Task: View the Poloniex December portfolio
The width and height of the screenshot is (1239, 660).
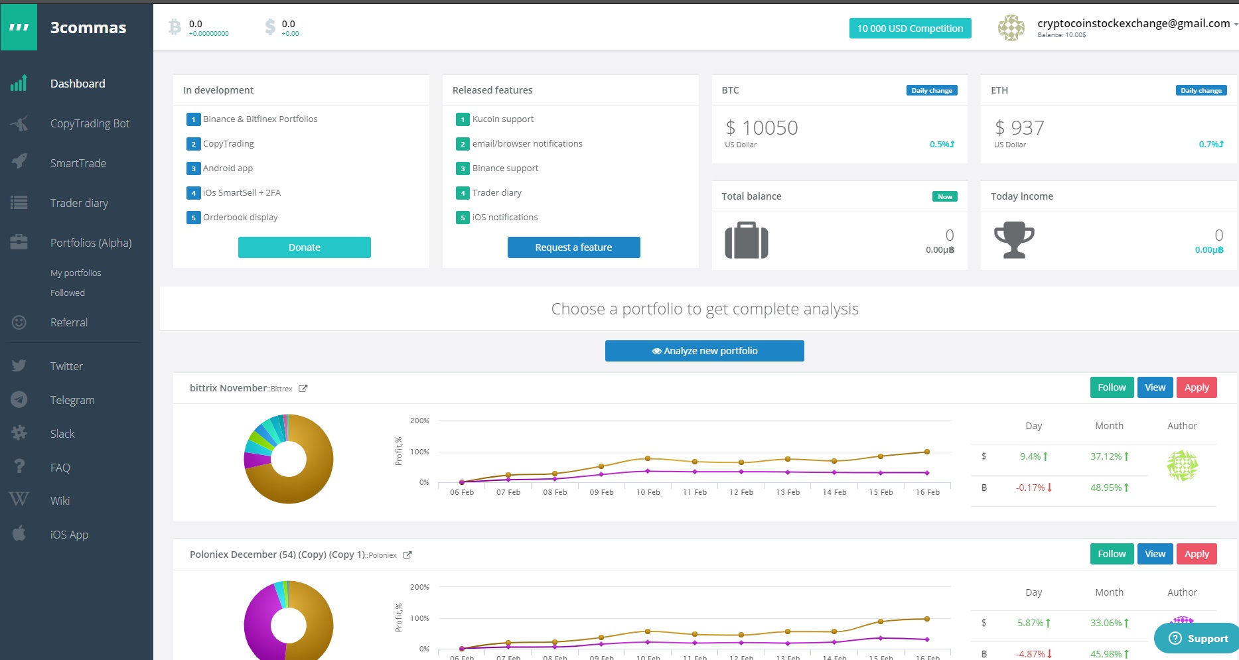Action: click(x=1155, y=554)
